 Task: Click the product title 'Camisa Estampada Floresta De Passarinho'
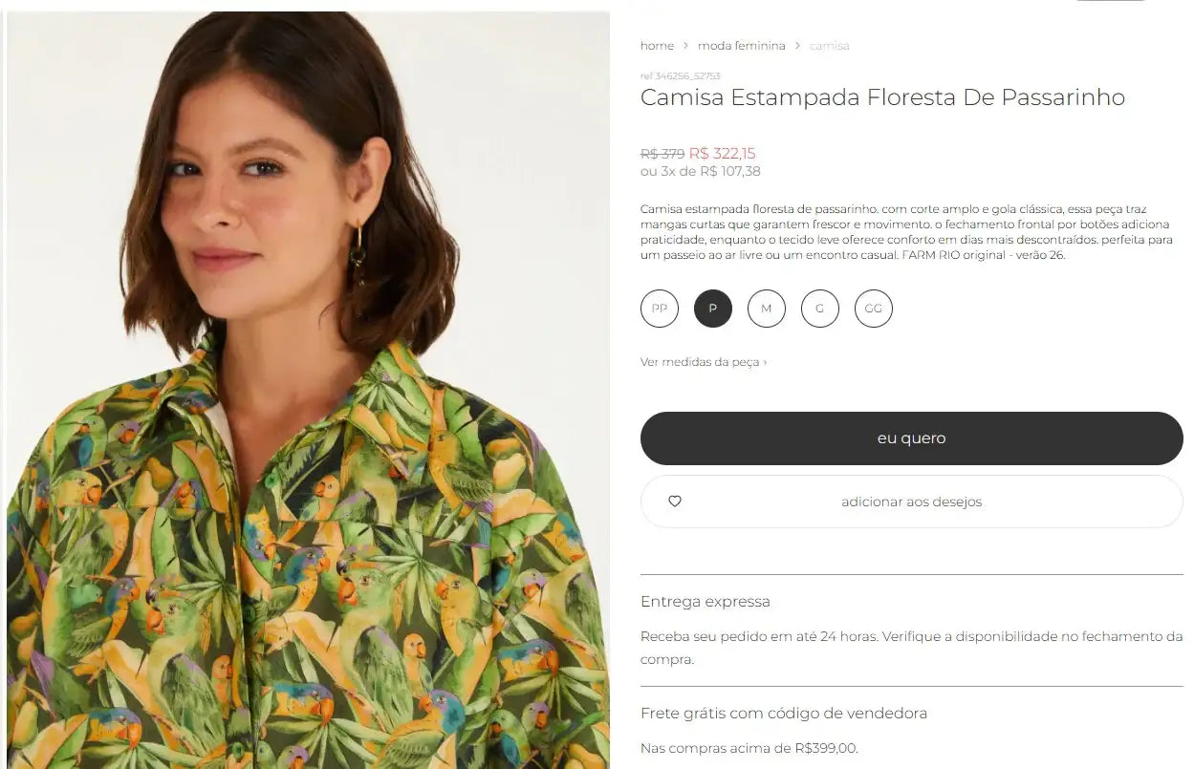click(882, 96)
